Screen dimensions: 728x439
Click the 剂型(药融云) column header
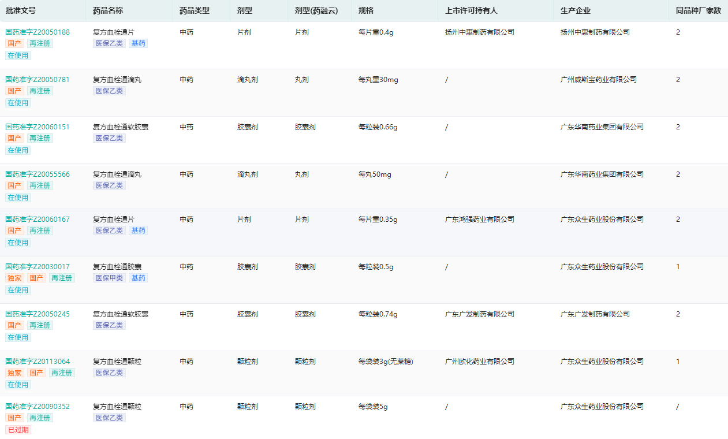pos(315,10)
